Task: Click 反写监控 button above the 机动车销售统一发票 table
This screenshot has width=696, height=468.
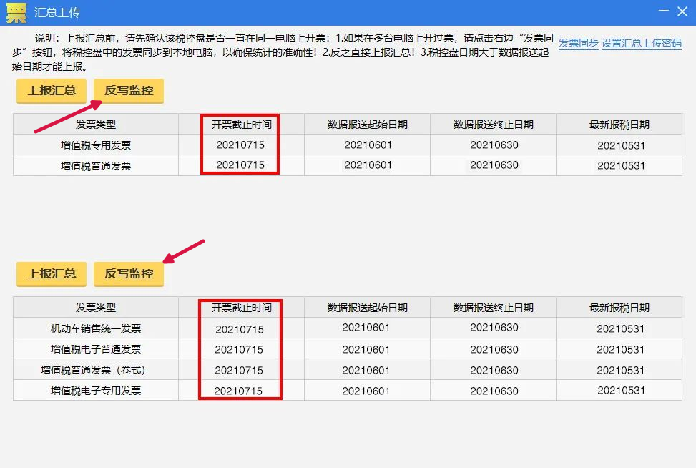Action: [x=129, y=273]
